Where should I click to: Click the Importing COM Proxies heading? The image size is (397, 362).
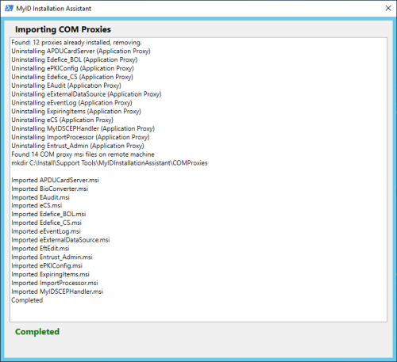tap(63, 29)
